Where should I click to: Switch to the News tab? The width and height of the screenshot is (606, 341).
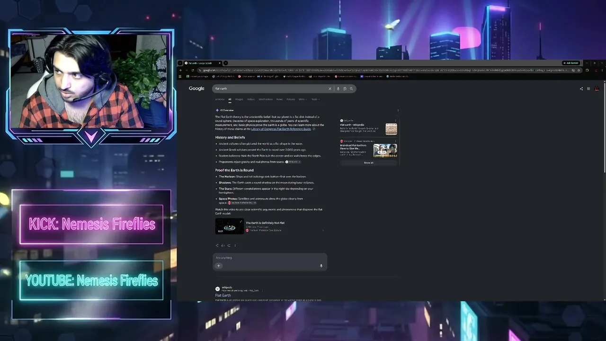click(x=279, y=99)
